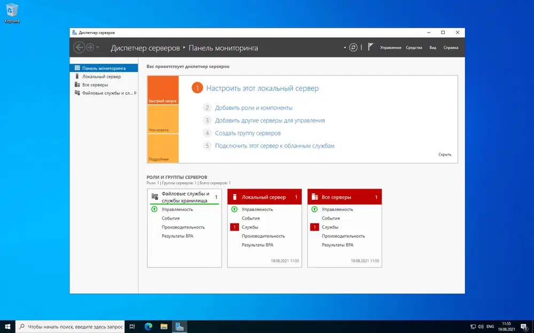The height and width of the screenshot is (333, 534).
Task: Click Server Manager taskbar icon
Action: (179, 327)
